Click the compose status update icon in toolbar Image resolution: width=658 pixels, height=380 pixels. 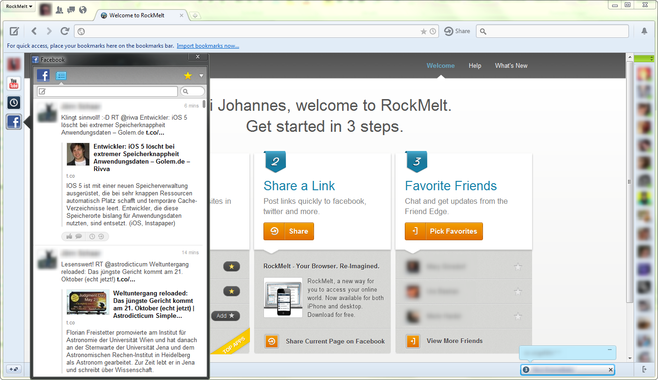click(15, 31)
